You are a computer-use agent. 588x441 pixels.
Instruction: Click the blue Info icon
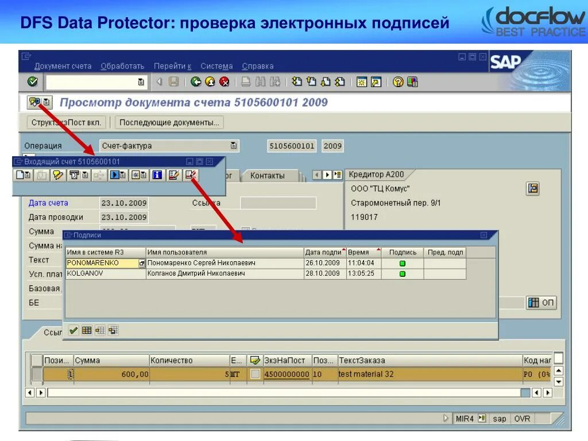click(157, 175)
